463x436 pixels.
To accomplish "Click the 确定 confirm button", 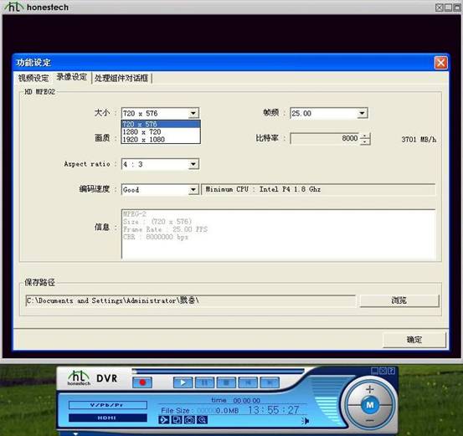I will tap(414, 340).
